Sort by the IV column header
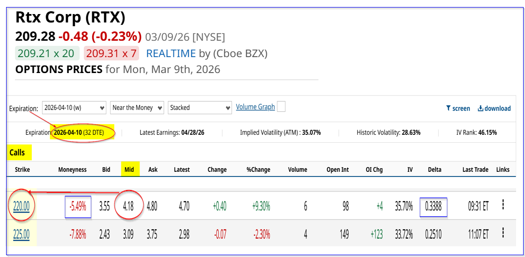This screenshot has width=525, height=257. pos(410,169)
